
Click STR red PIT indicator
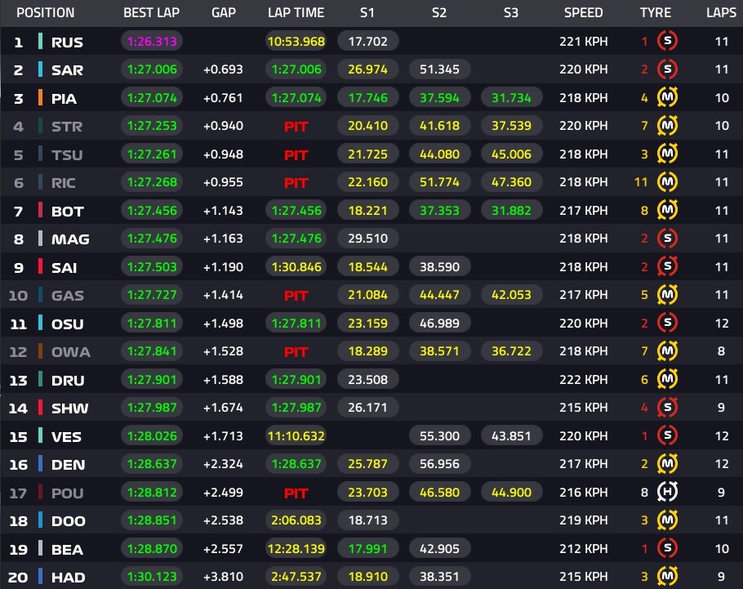coord(296,126)
